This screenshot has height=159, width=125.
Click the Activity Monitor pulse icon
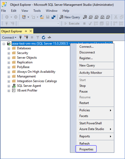49,38
